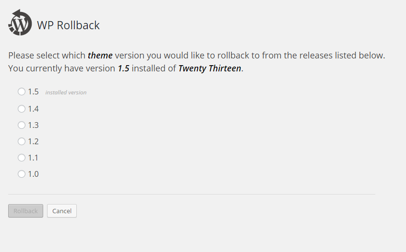Choose the version 1.0 radio button
The width and height of the screenshot is (406, 252).
21,174
